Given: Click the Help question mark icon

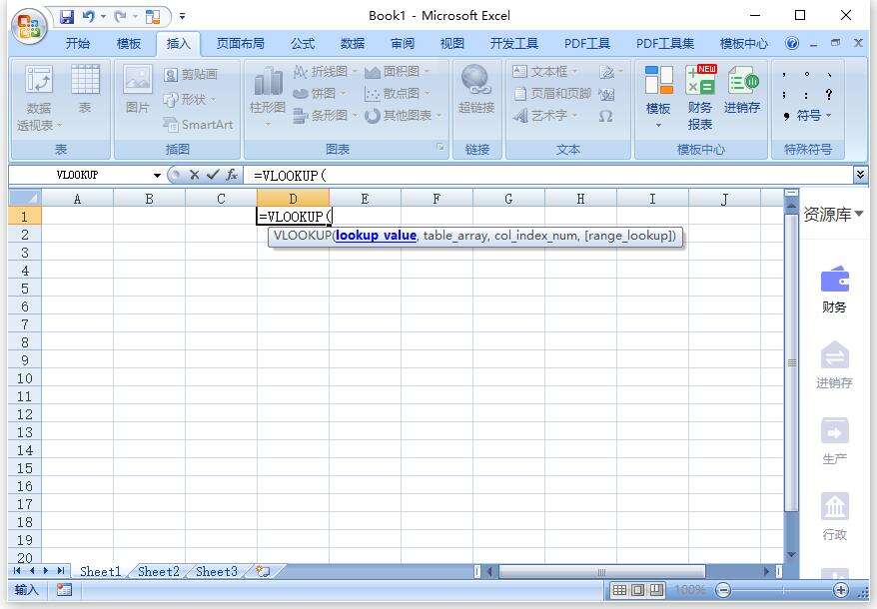Looking at the screenshot, I should (x=792, y=44).
